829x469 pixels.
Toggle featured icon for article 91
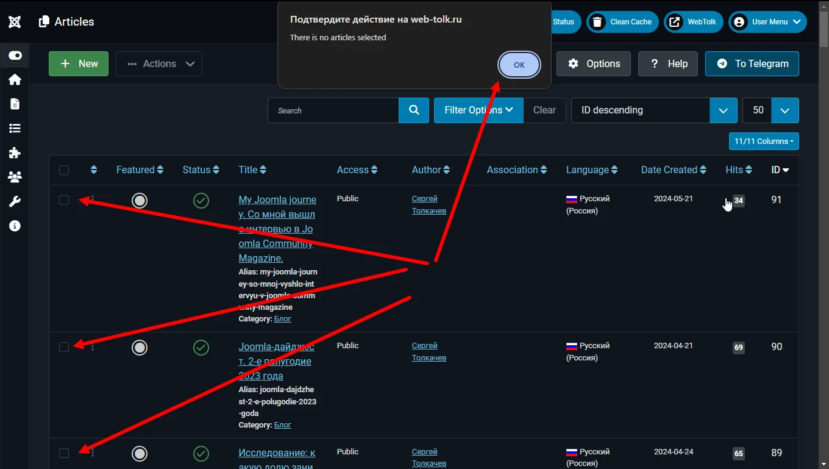click(140, 201)
